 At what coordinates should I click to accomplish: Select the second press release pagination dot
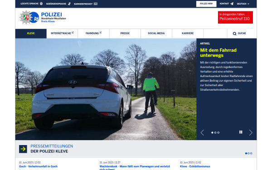click(248, 153)
